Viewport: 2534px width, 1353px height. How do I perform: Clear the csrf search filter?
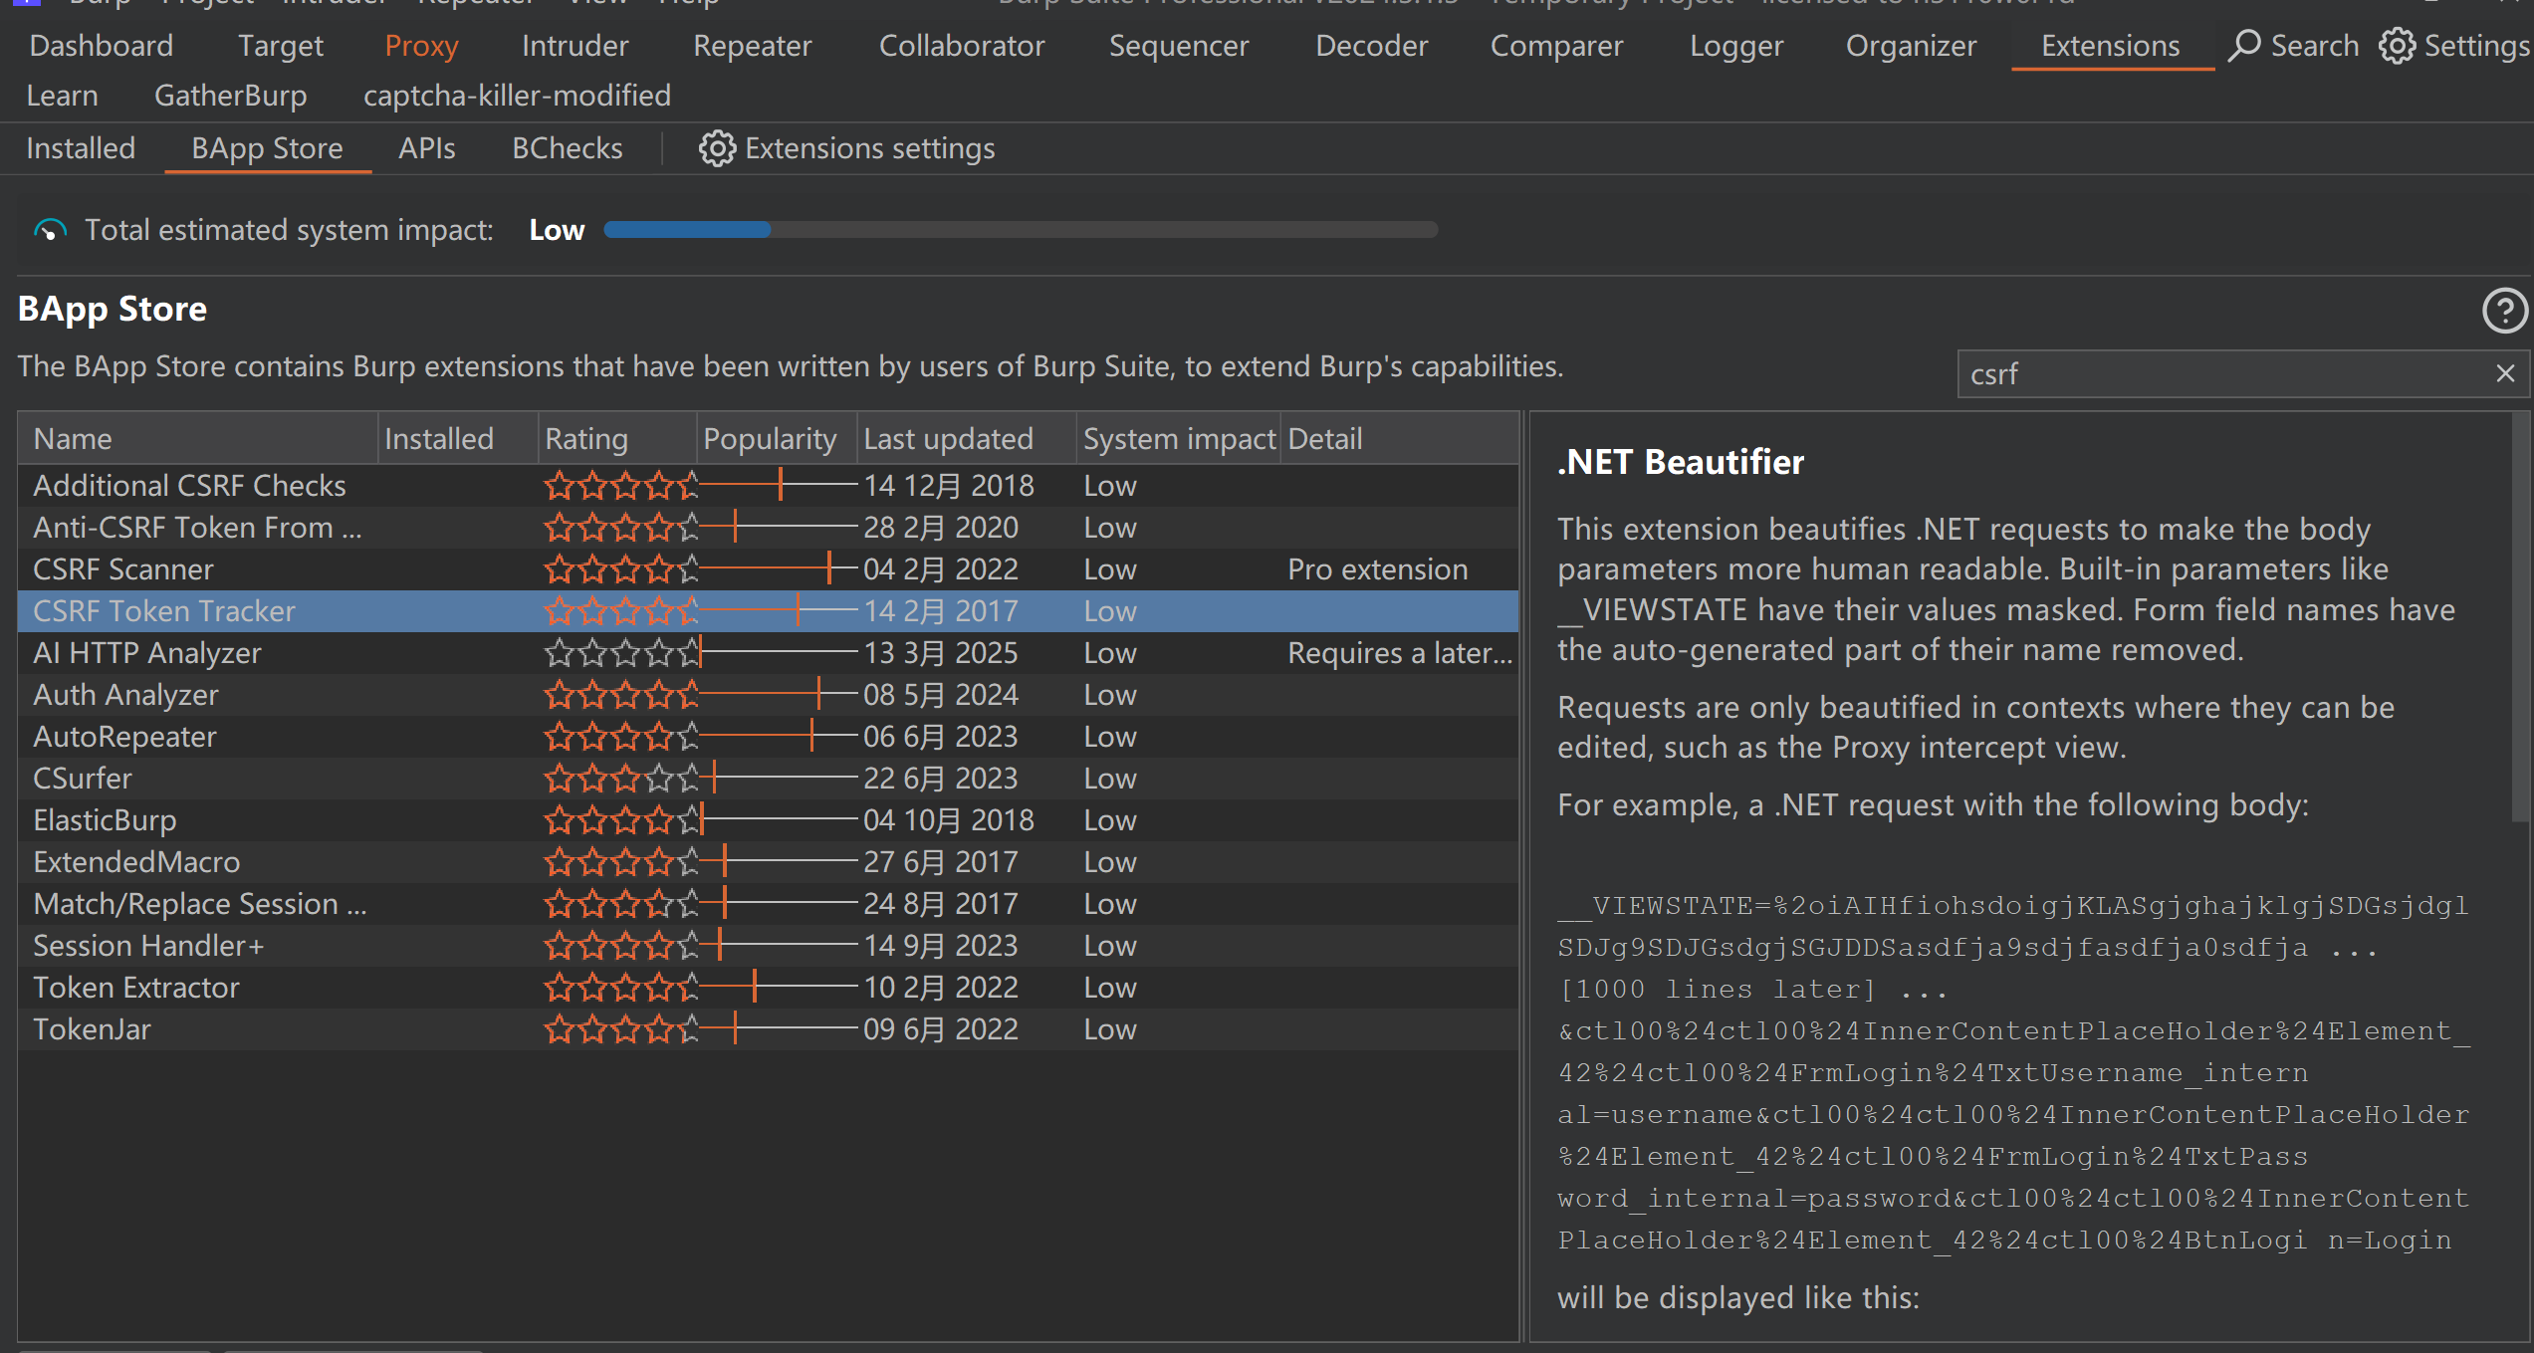[2505, 373]
